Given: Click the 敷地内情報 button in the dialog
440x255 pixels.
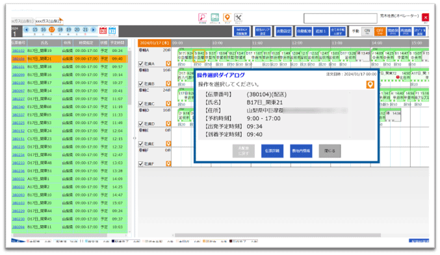Looking at the screenshot, I should [x=301, y=151].
